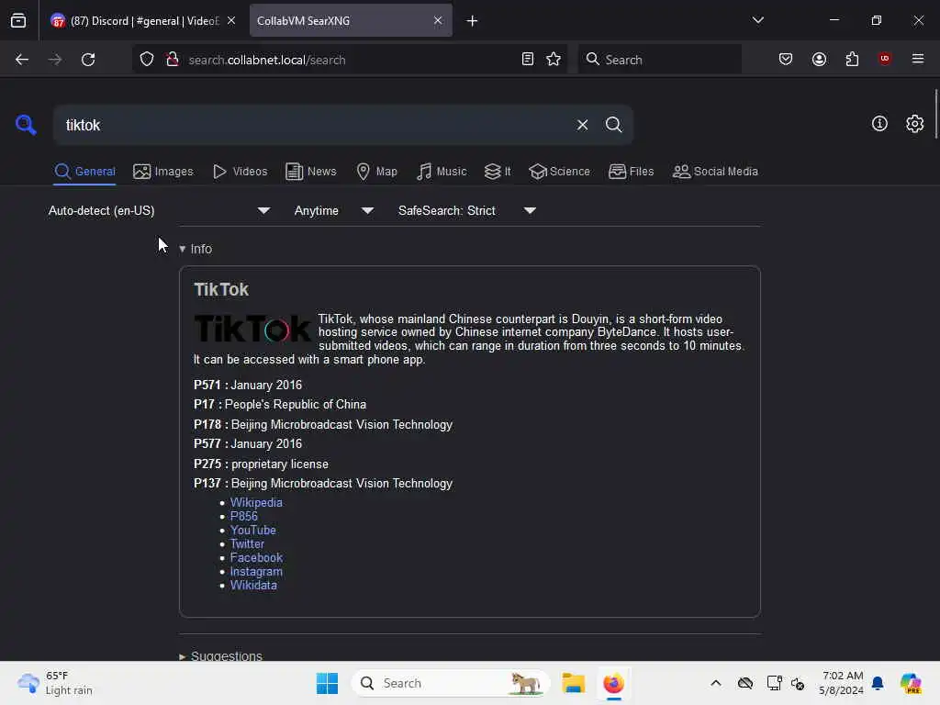Open the Instagram link

256,571
